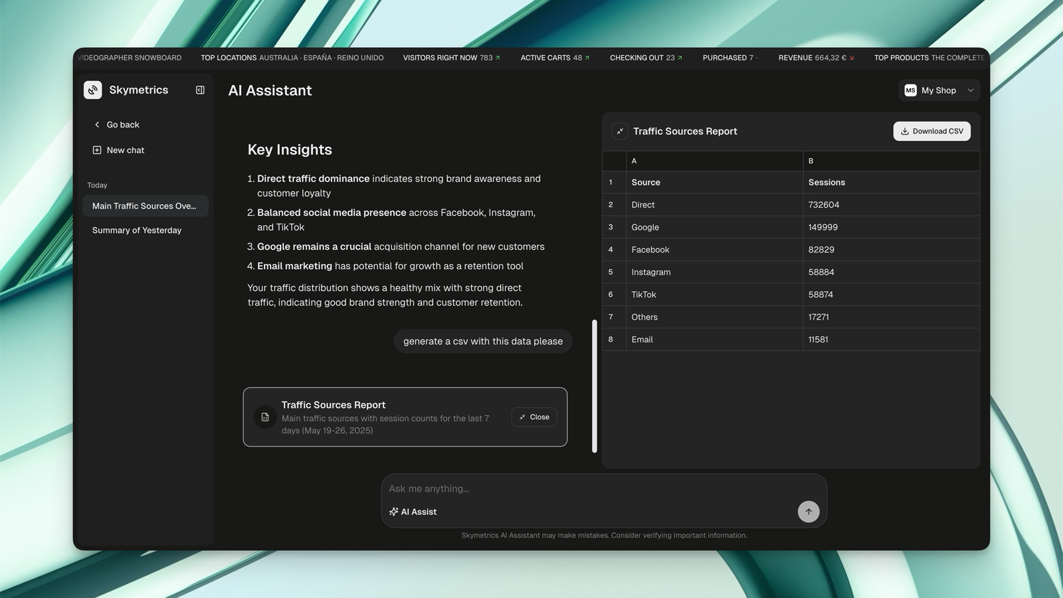
Task: Download CSV of traffic report
Action: [931, 131]
